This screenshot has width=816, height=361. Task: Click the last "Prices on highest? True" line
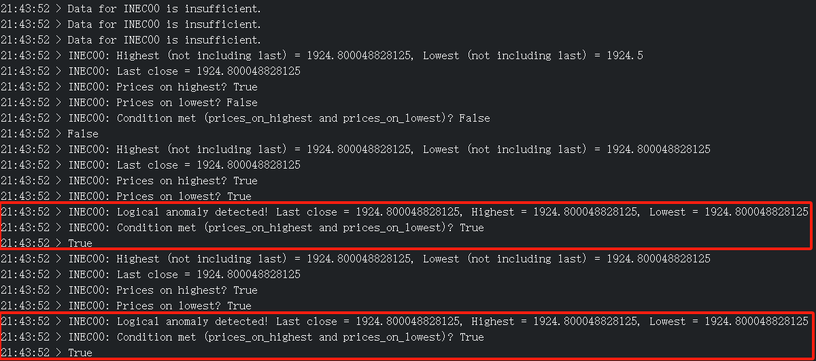pyautogui.click(x=129, y=290)
